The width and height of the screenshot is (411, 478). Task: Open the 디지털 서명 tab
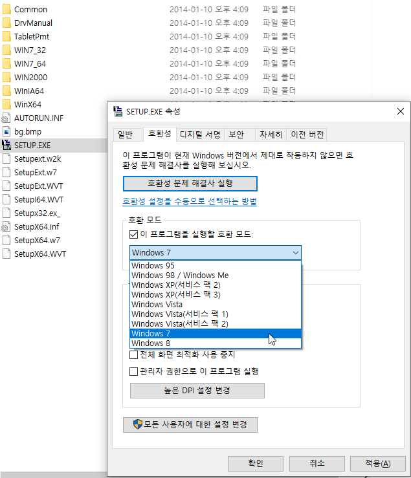tap(200, 135)
